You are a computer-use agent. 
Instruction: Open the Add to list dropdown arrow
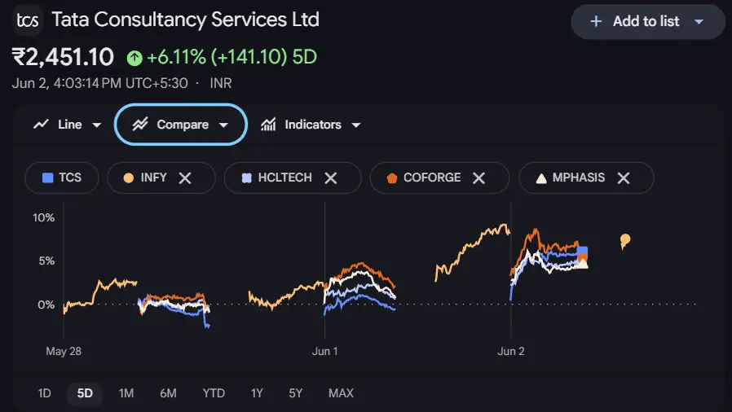click(699, 21)
